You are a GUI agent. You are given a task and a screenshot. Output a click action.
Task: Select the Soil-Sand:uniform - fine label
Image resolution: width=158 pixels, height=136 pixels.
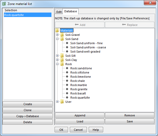(86, 43)
